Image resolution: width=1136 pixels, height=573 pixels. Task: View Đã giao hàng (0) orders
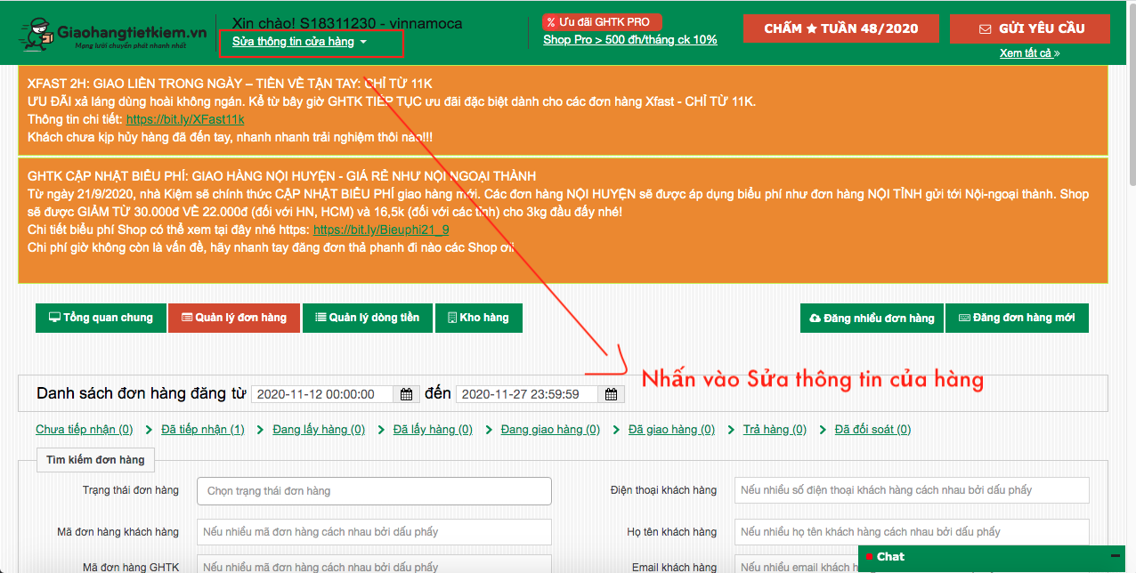671,430
